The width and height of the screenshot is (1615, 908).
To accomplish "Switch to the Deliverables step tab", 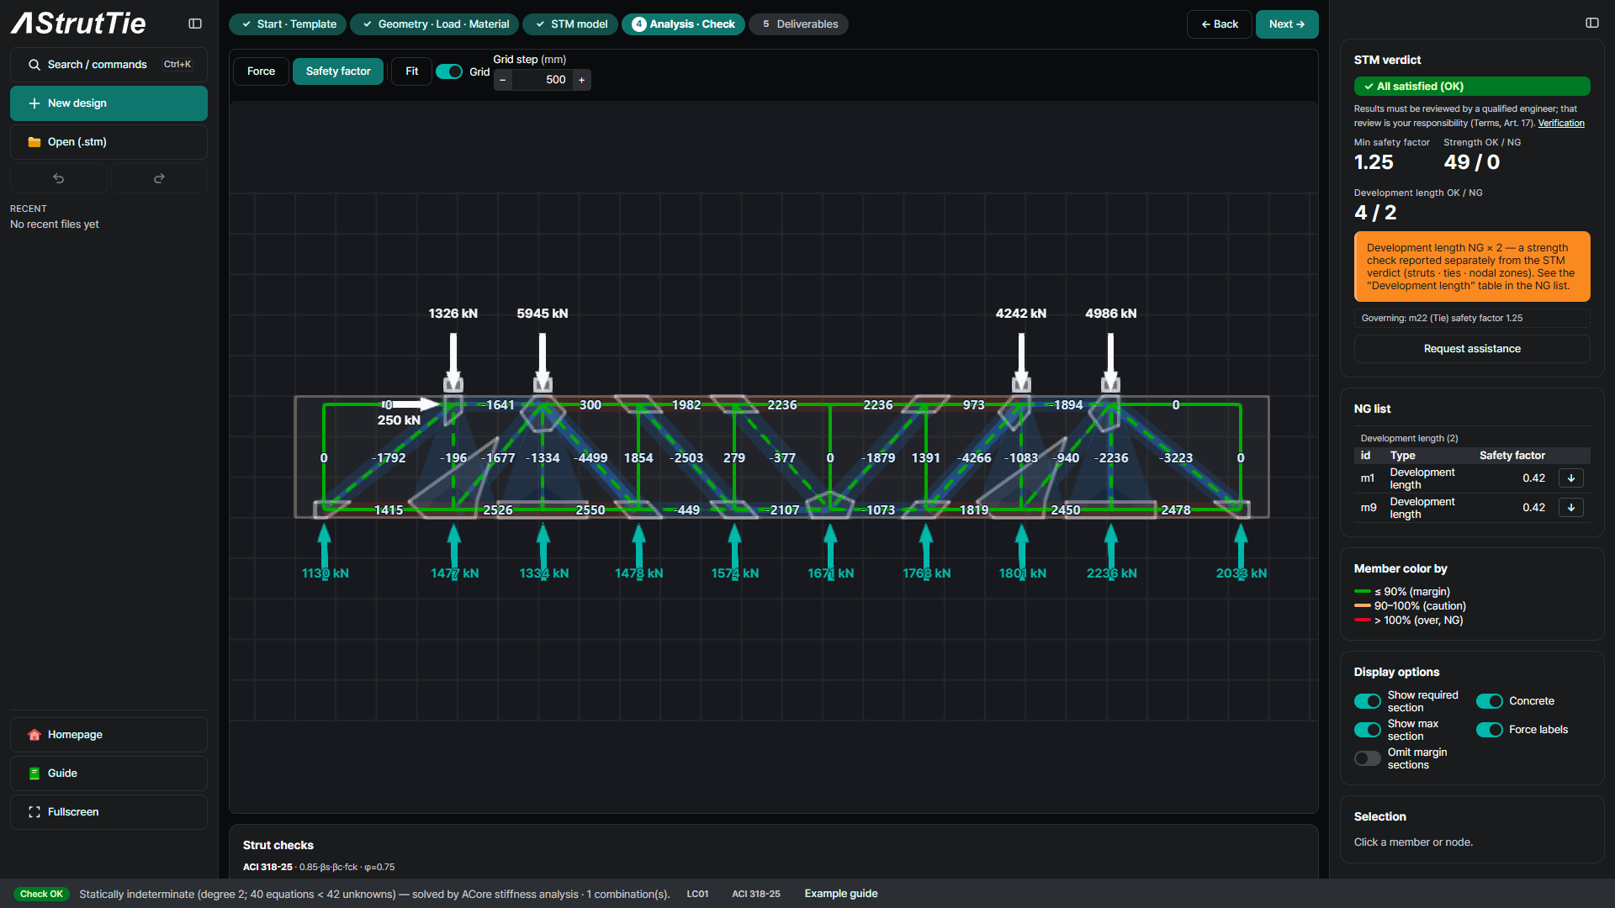I will 799,24.
